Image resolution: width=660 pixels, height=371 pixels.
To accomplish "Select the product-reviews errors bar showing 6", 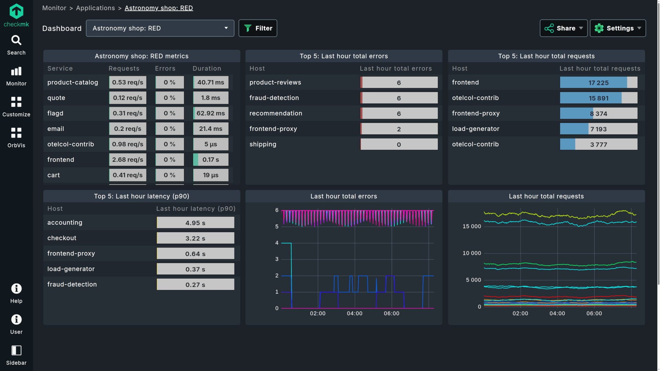I will 399,82.
